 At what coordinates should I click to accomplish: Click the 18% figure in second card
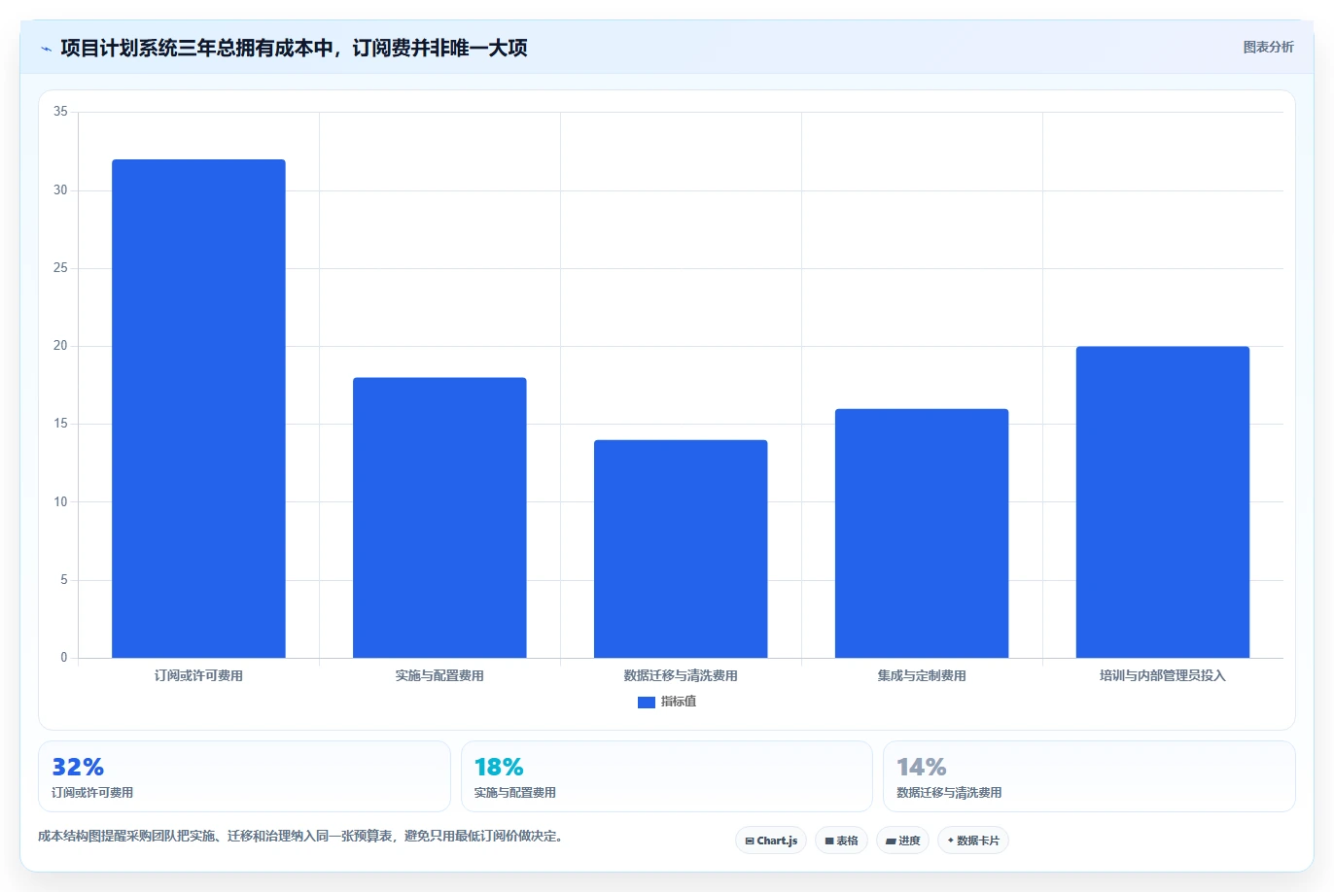[499, 767]
